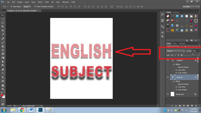
Task: Open the Essentials workspace dropdown
Action: pos(190,6)
